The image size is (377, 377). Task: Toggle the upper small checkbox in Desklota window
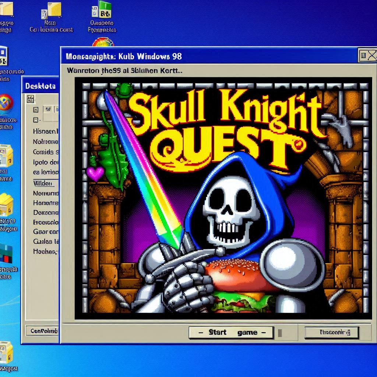(x=36, y=110)
